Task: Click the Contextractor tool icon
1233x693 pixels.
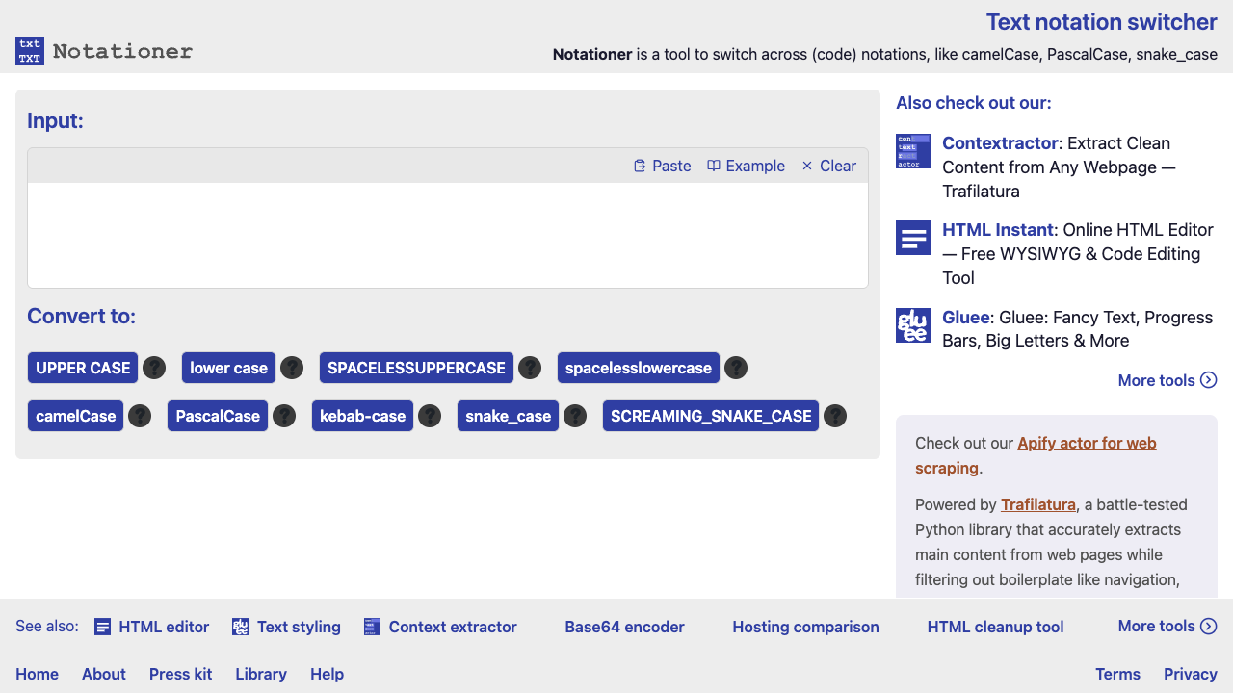Action: point(912,151)
